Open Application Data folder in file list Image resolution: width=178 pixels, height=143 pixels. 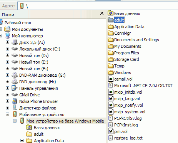click(129, 27)
